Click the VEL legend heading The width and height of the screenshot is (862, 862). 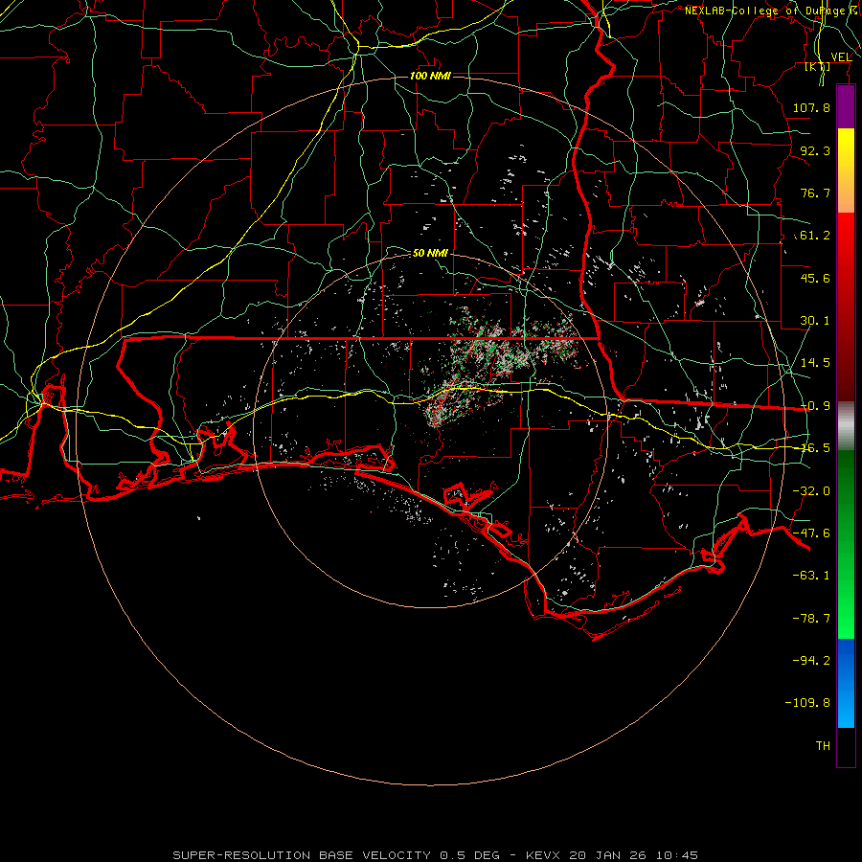coord(841,57)
